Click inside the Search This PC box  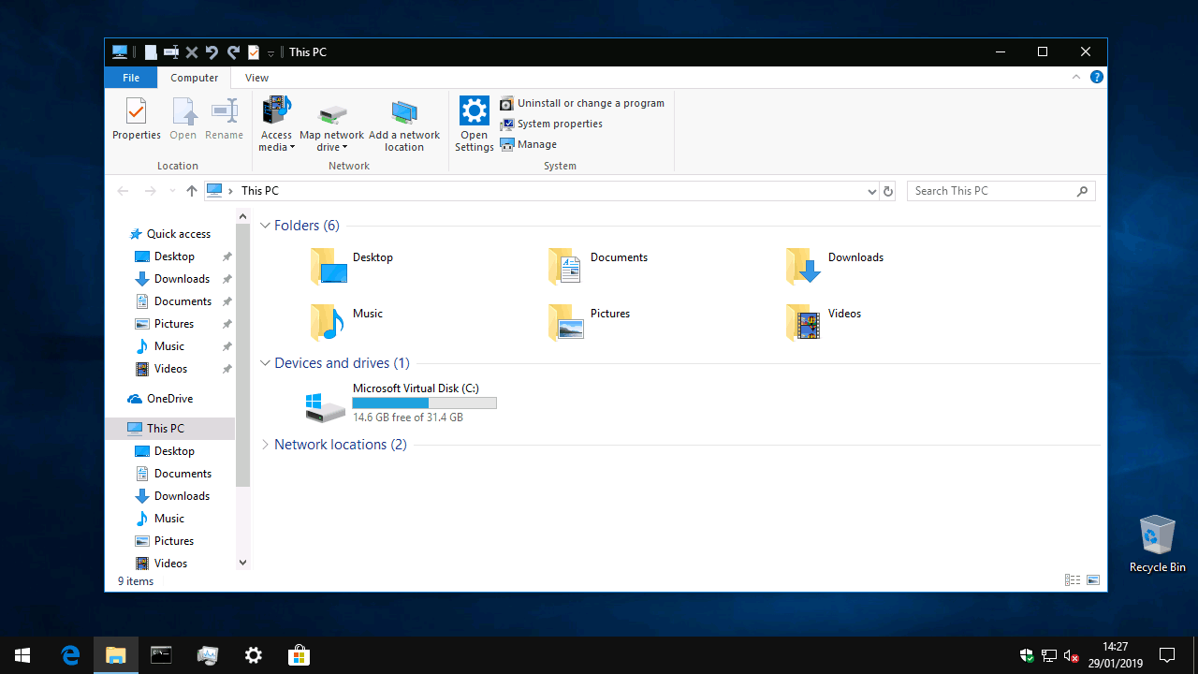point(992,191)
